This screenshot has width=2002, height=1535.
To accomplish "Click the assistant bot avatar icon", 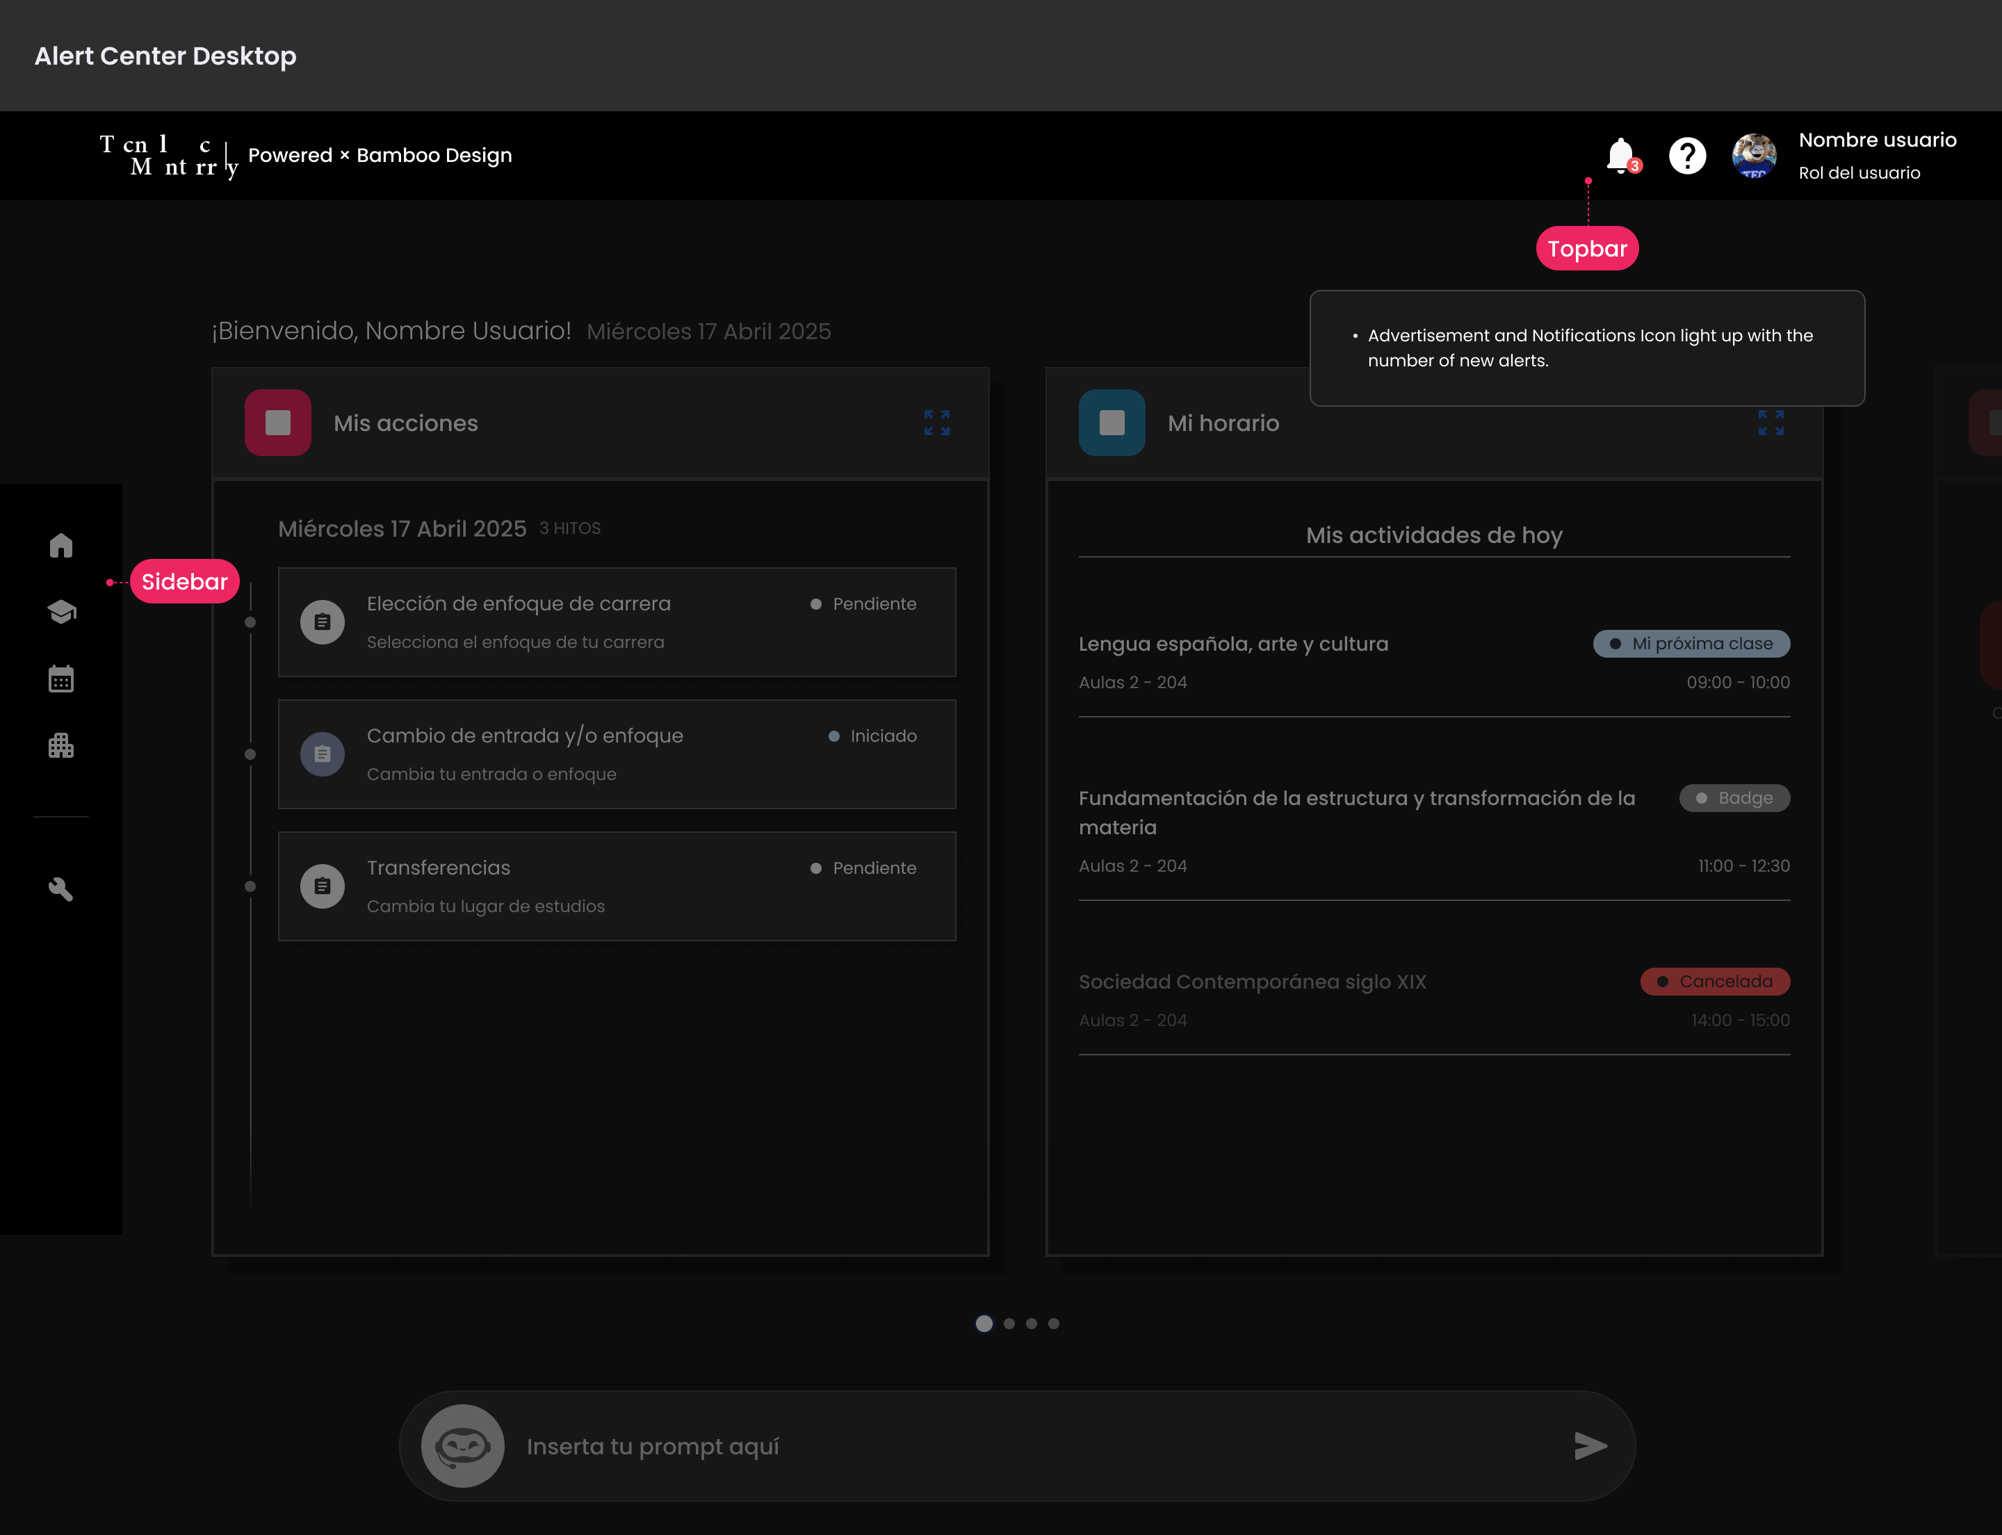I will [x=462, y=1447].
